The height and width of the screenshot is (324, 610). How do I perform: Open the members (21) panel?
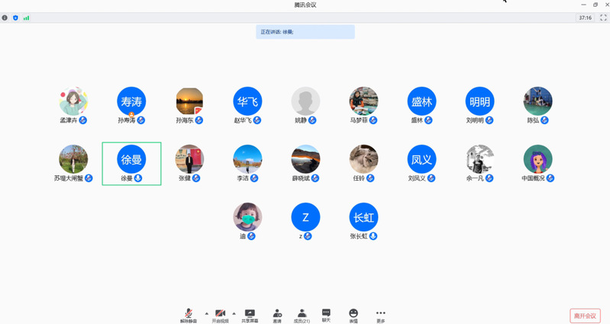click(302, 314)
